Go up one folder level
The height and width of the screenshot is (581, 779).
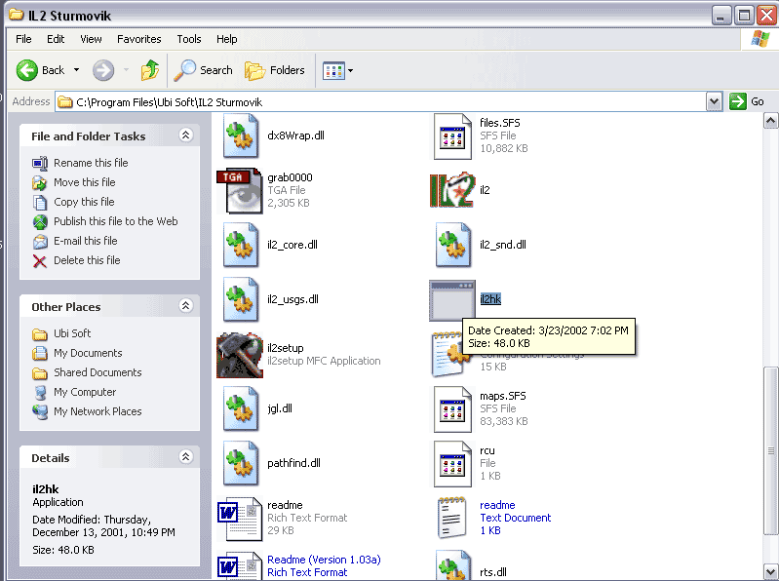tap(149, 70)
